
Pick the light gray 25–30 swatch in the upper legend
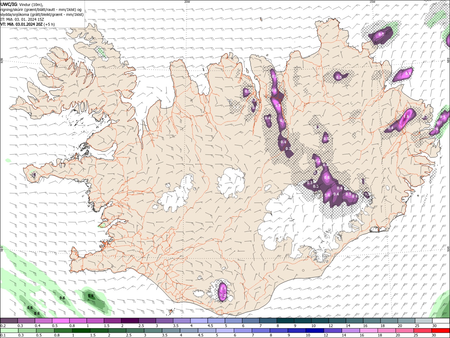click(423, 321)
